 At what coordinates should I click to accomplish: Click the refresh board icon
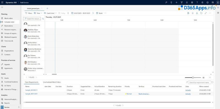[x=201, y=13]
